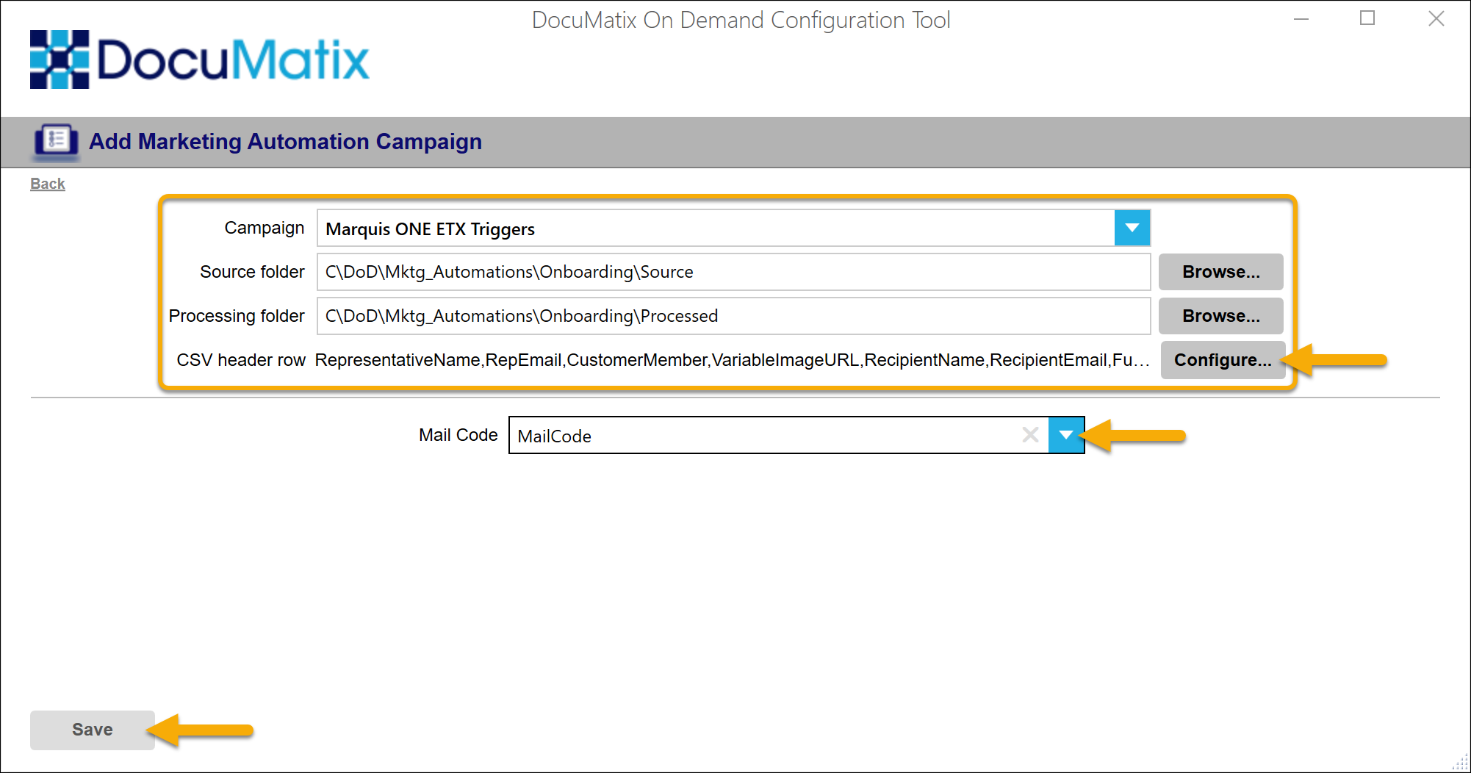Click the CSV header row value text
The height and width of the screenshot is (773, 1471).
click(x=732, y=360)
